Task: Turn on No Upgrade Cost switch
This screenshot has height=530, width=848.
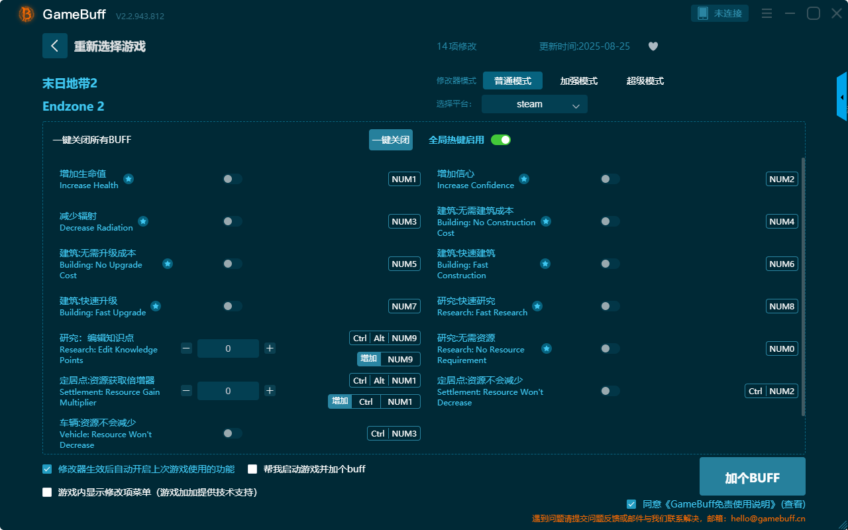Action: [233, 264]
